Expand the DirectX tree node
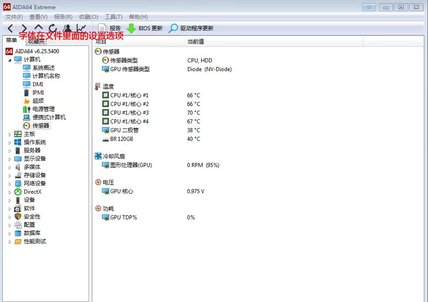This screenshot has width=428, height=302. click(x=10, y=192)
